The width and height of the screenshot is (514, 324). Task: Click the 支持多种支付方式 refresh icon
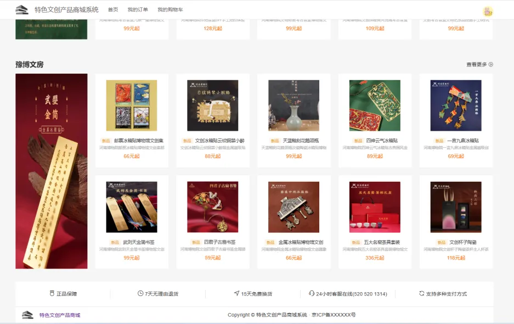[x=421, y=293]
